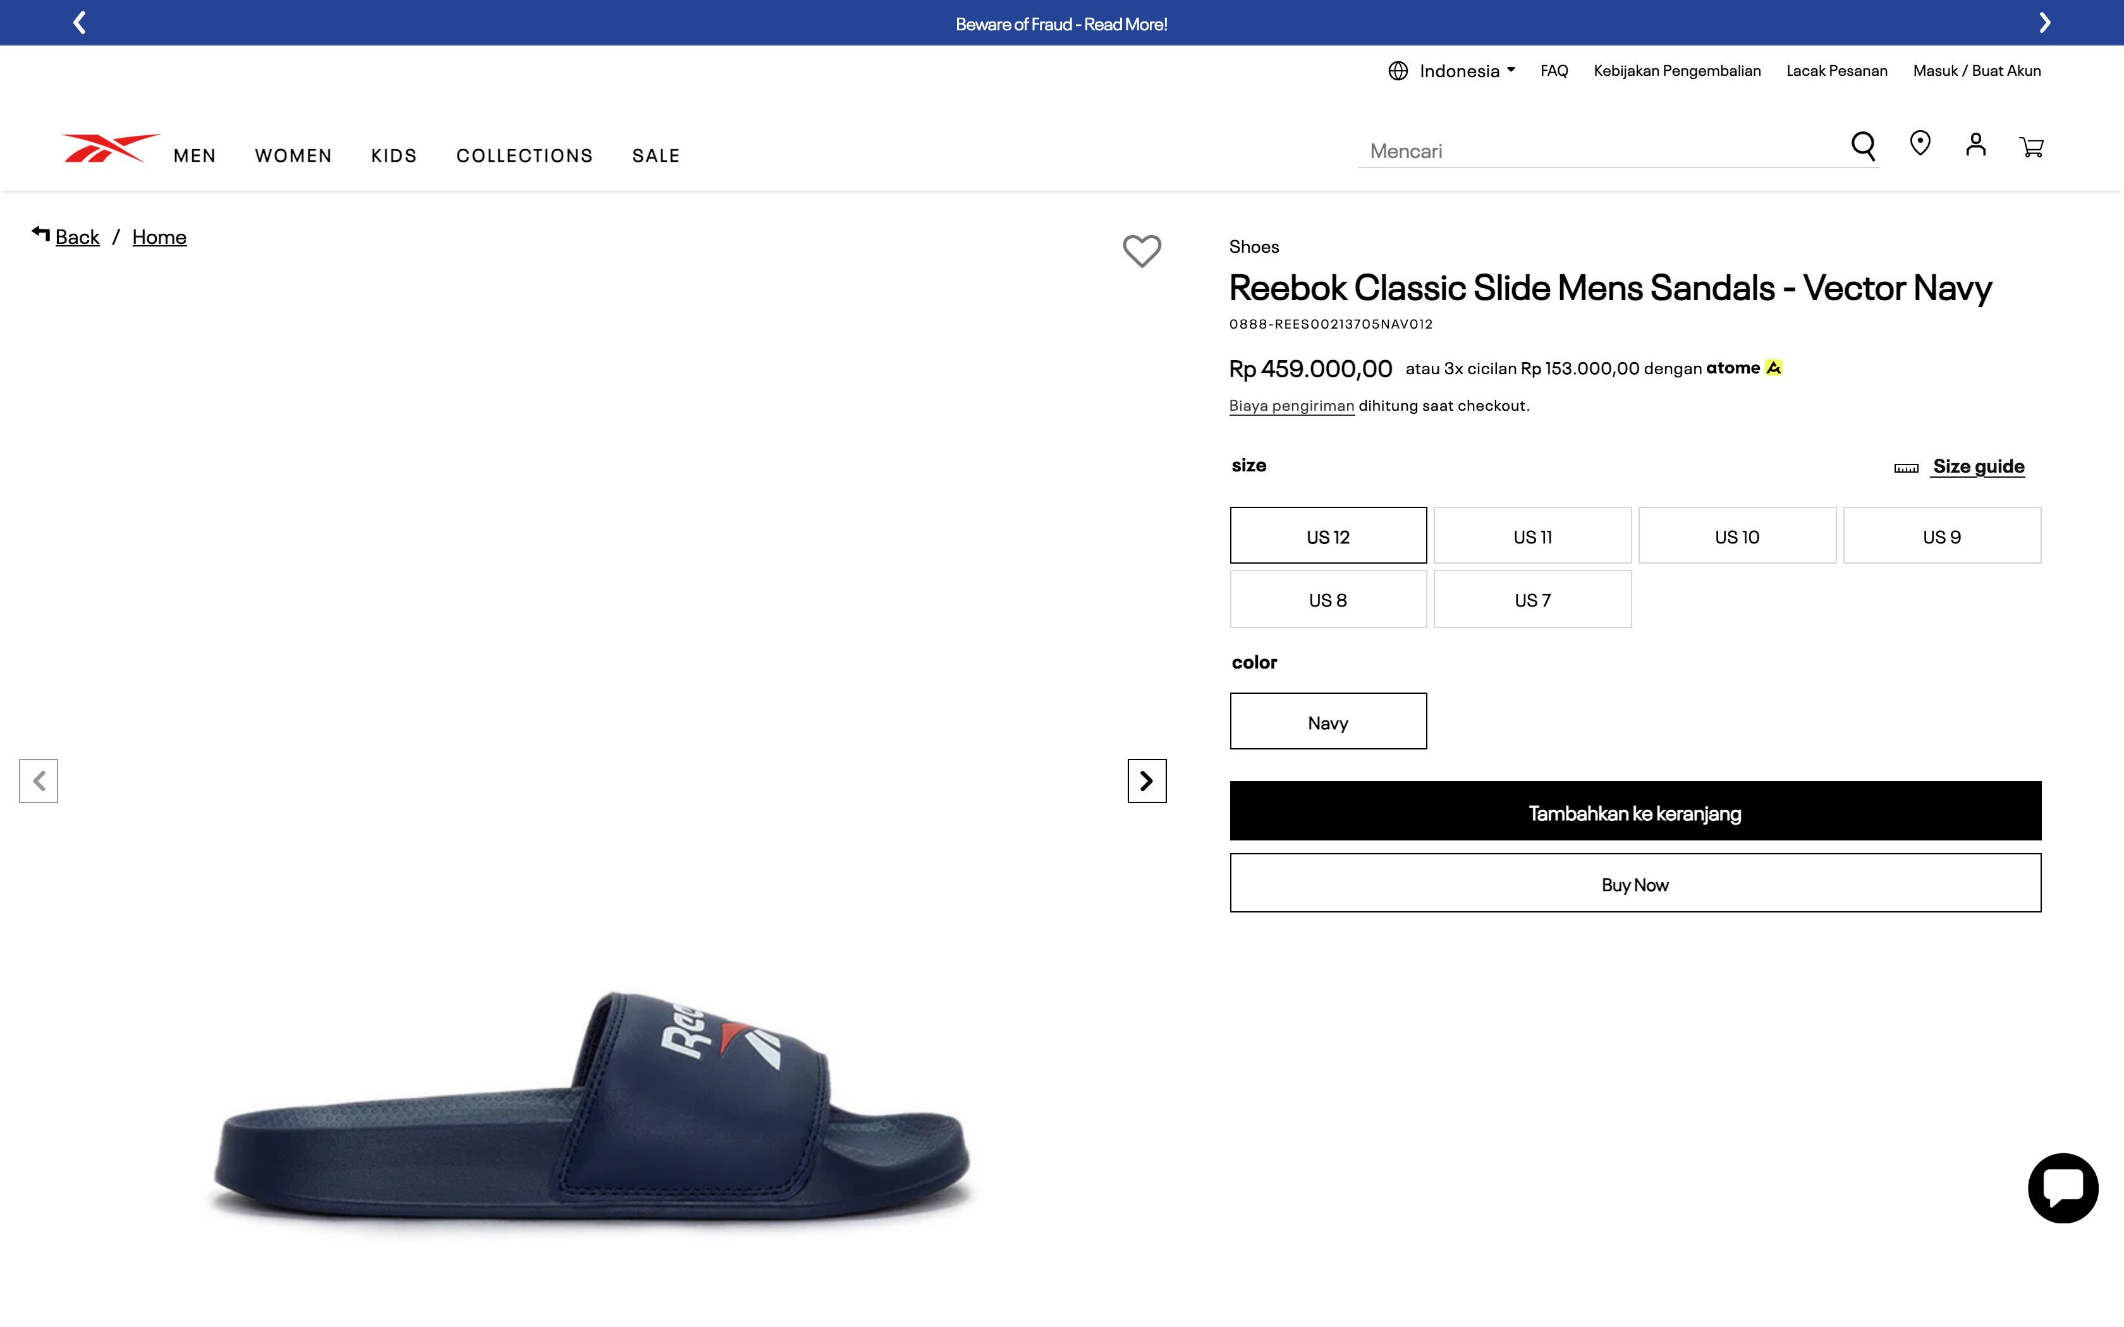Select the Navy color option
Screen dimensions: 2124x1327
pos(1328,720)
